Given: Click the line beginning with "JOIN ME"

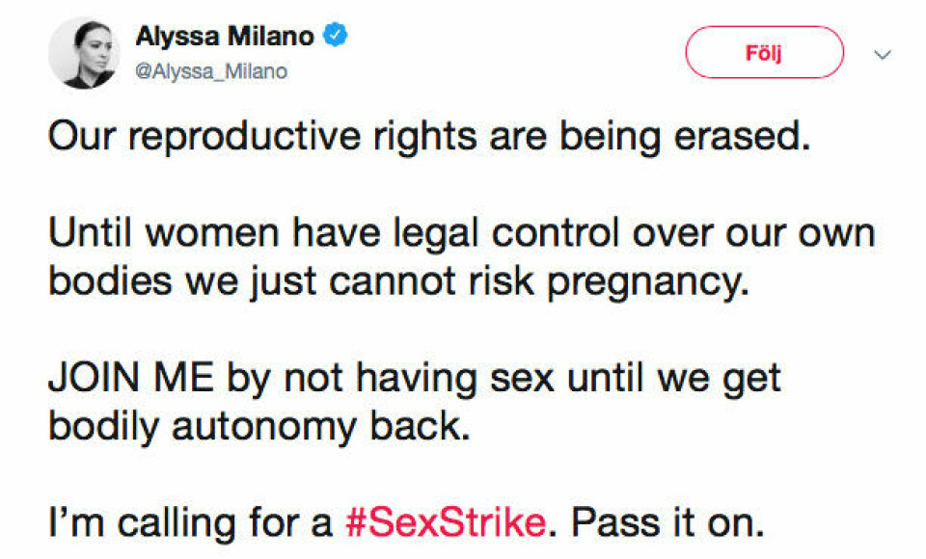Looking at the screenshot, I should pos(415,379).
